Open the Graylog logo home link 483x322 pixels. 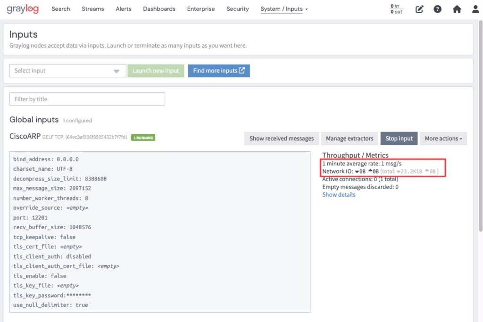coord(23,9)
